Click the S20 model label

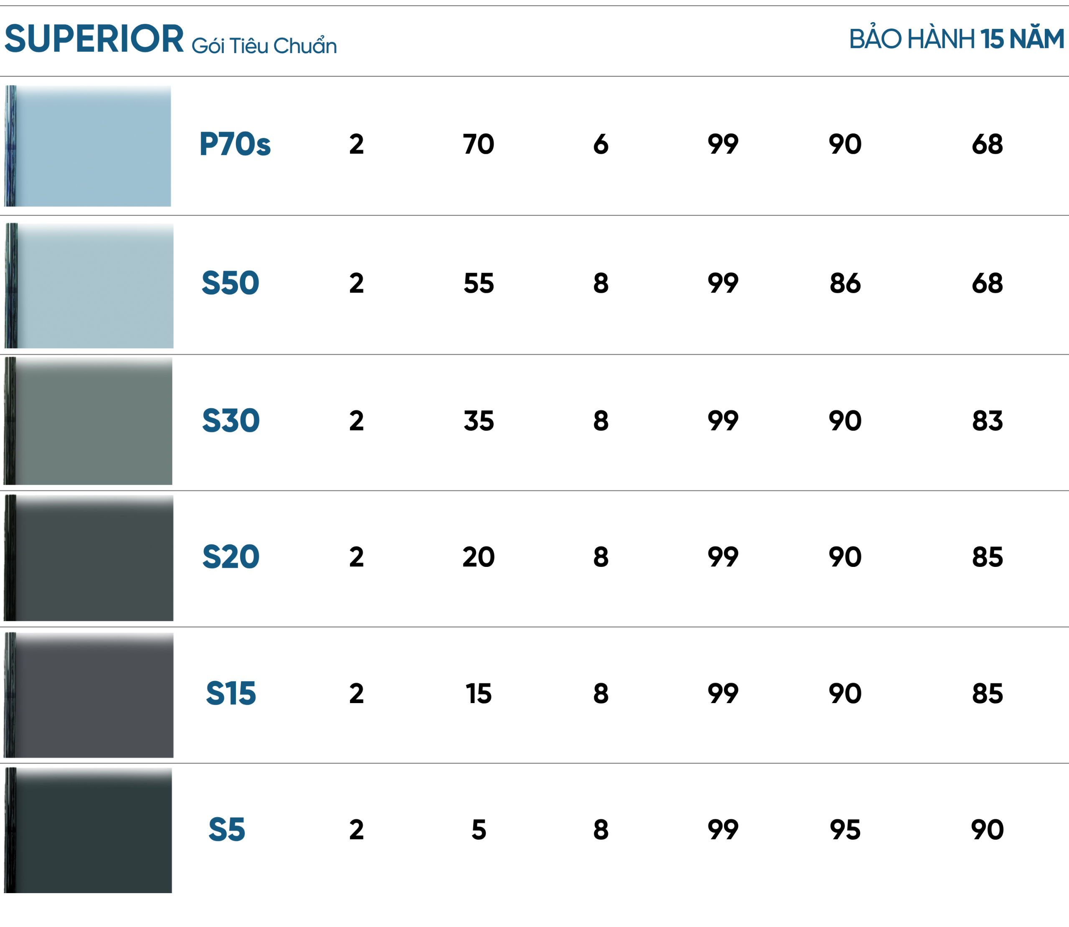click(231, 556)
